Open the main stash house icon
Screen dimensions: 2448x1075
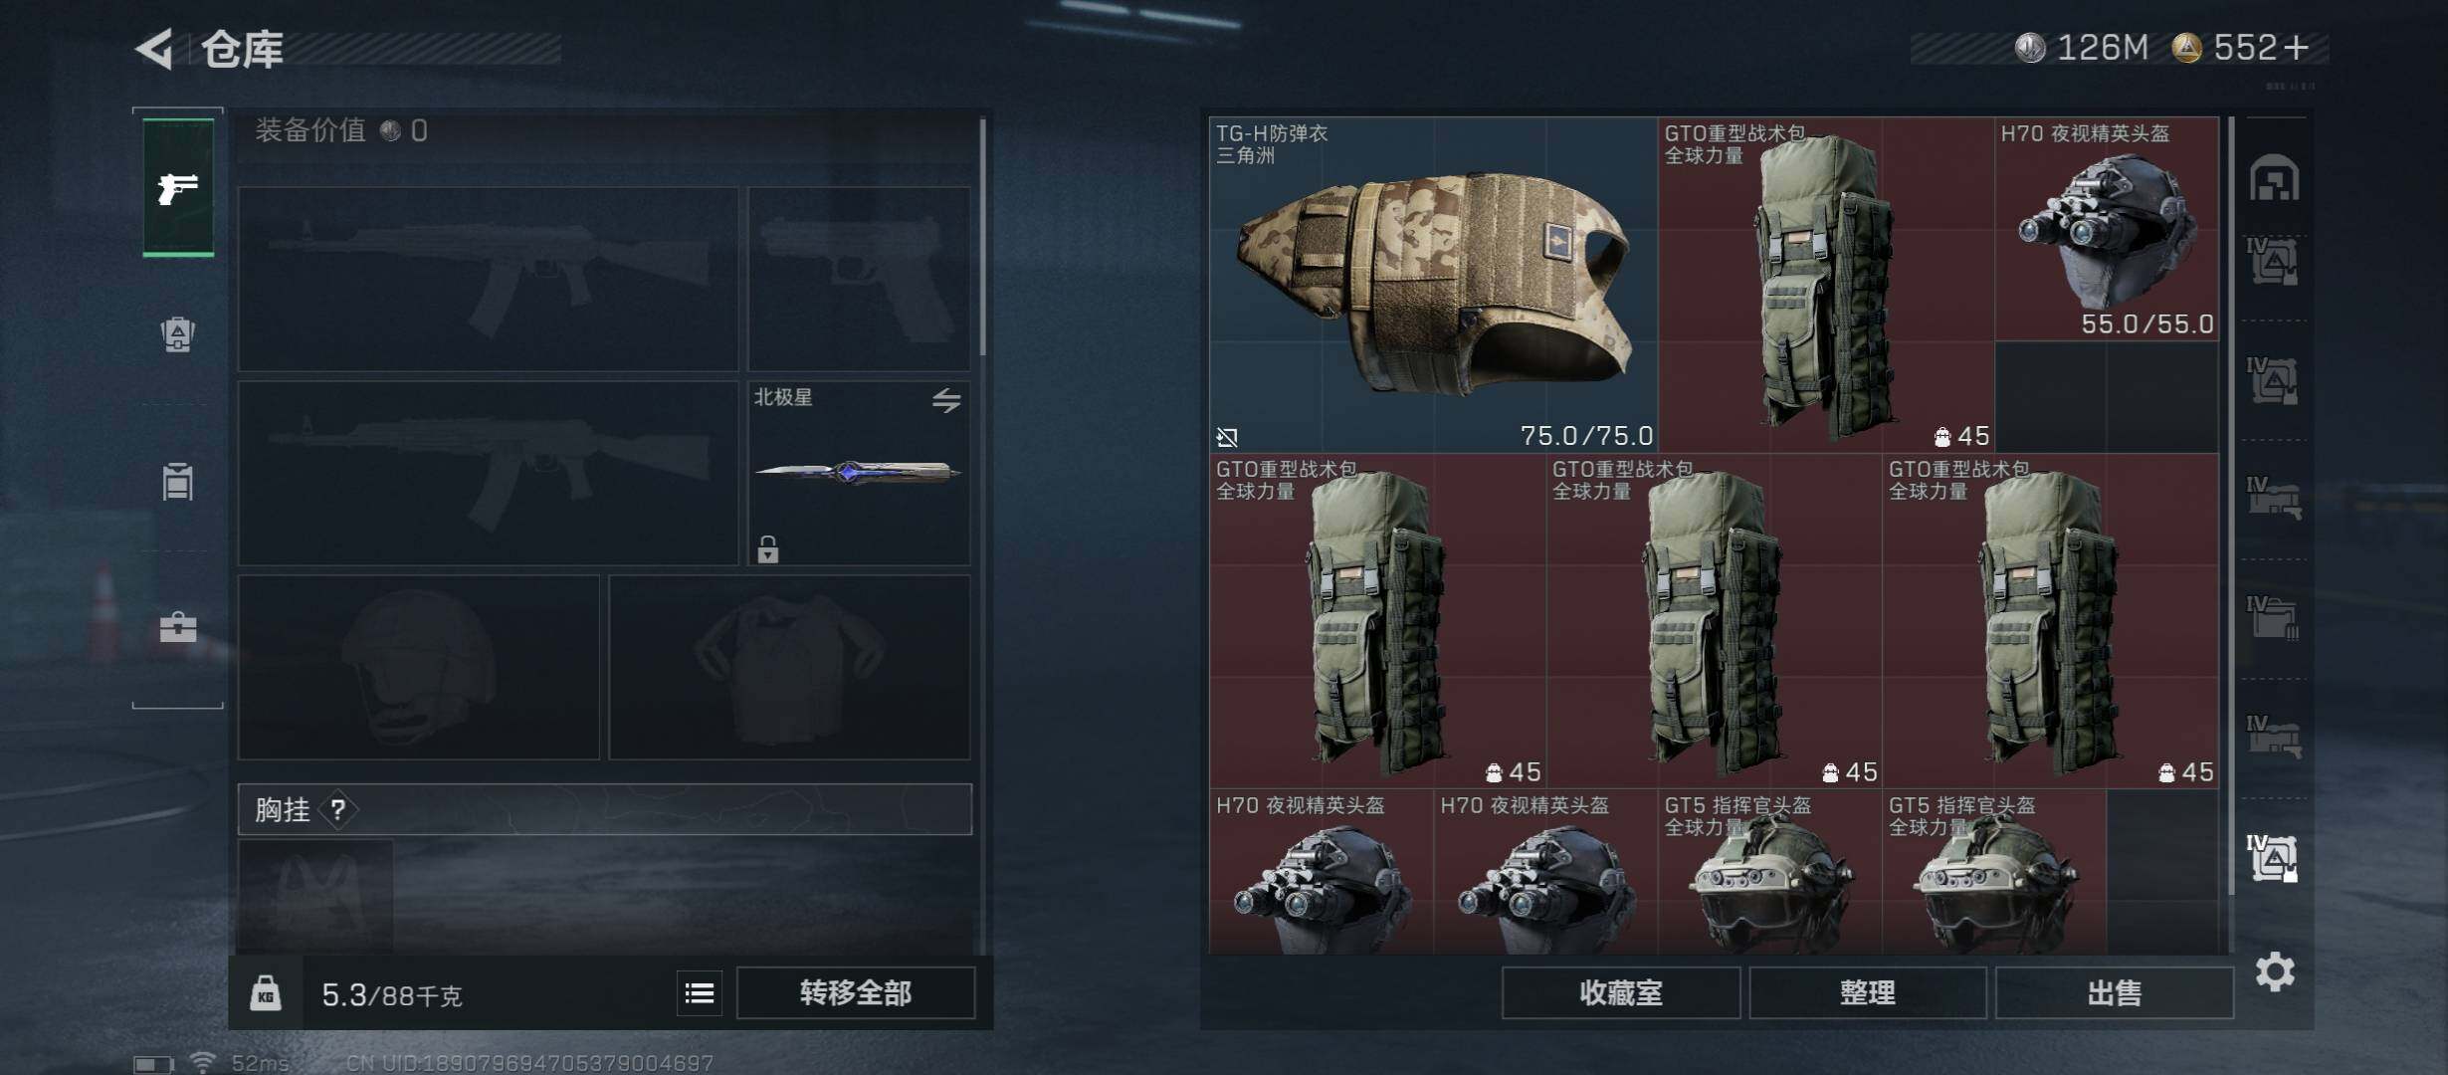[x=2274, y=177]
